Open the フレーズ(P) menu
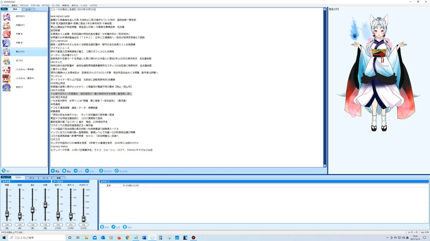The width and height of the screenshot is (430, 241). point(56,5)
